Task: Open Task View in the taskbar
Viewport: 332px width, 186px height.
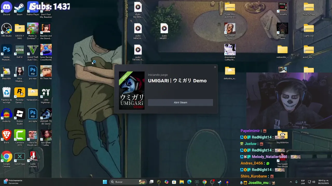Action: [x=151, y=182]
